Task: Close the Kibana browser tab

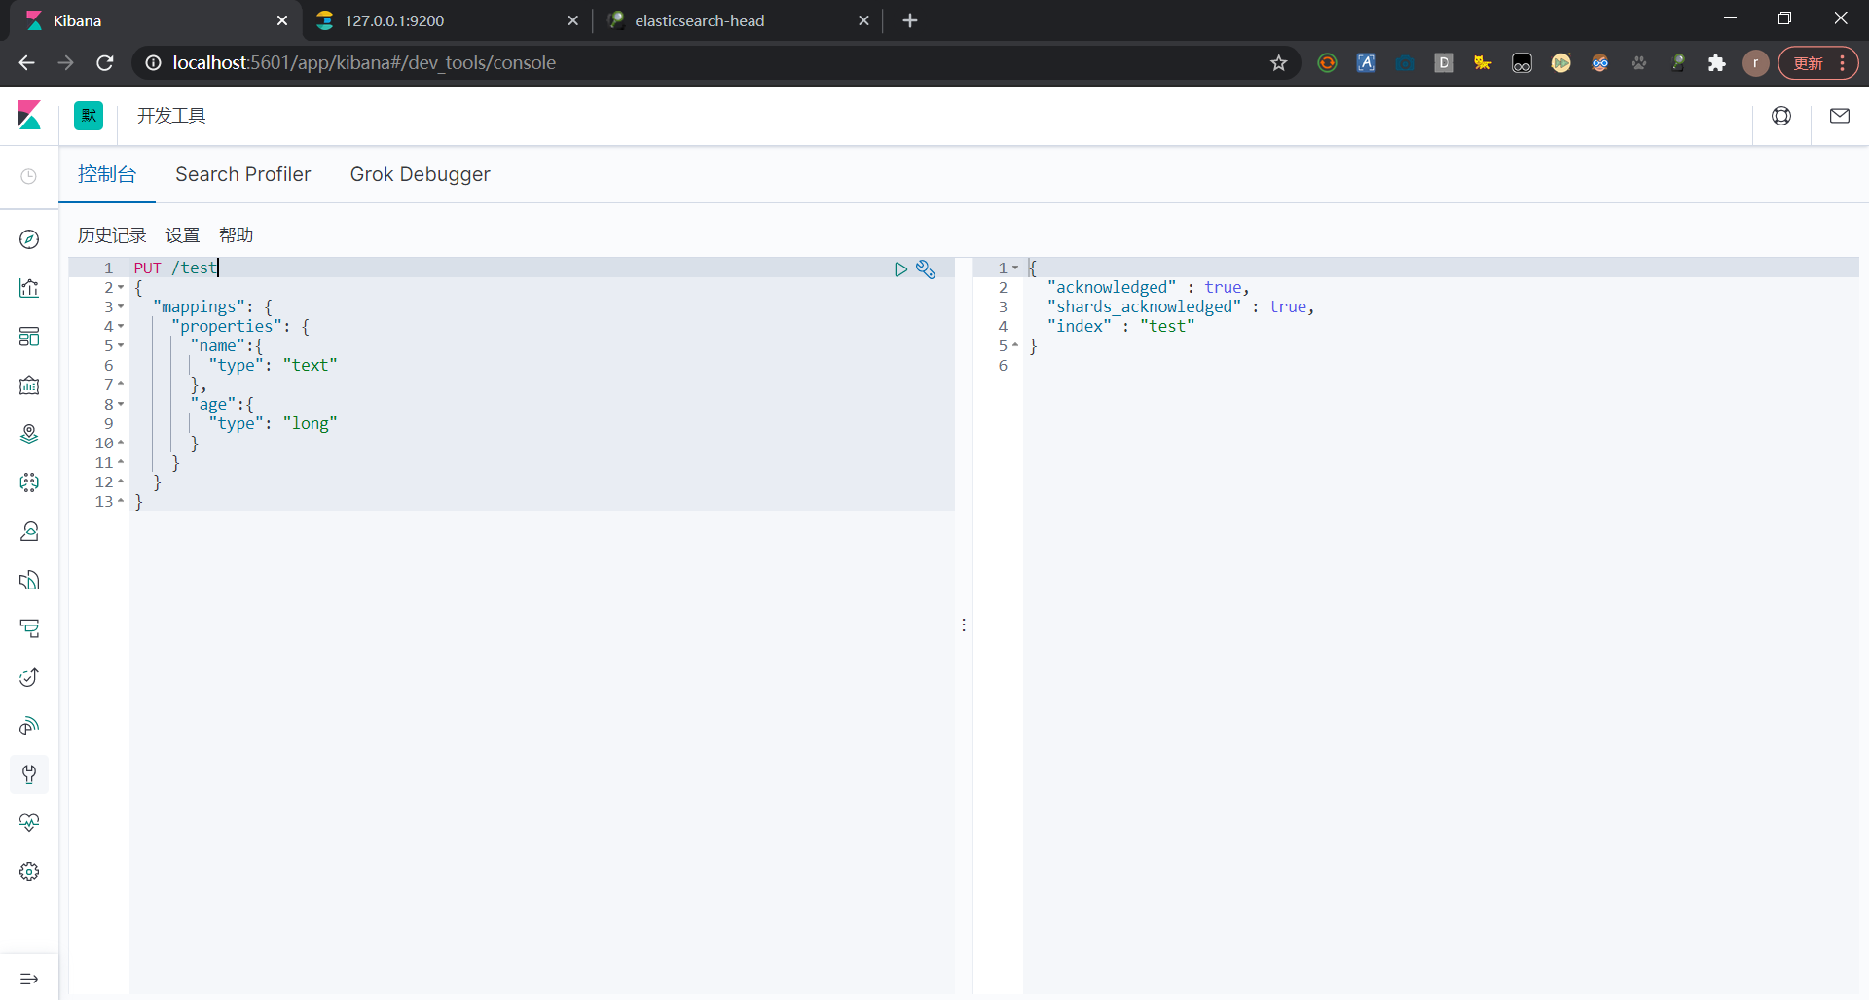Action: (x=282, y=20)
